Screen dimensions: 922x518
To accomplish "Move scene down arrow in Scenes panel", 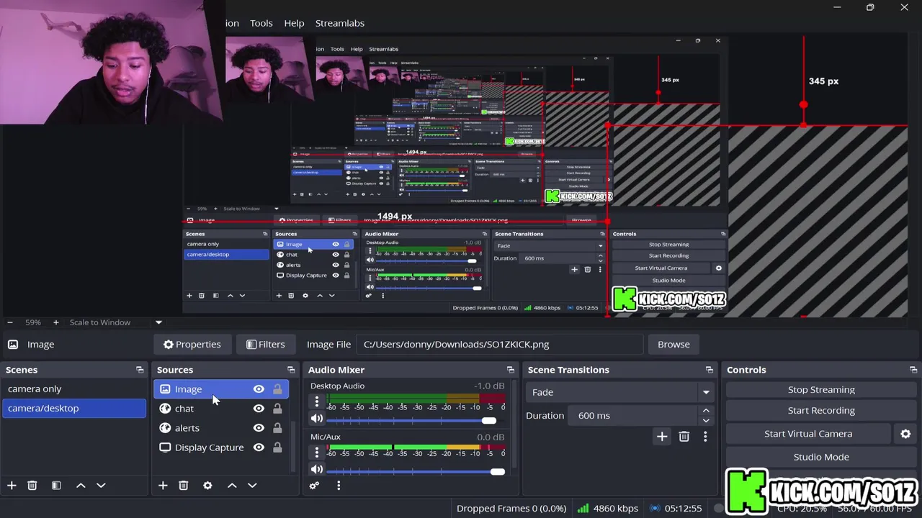I will (x=101, y=486).
